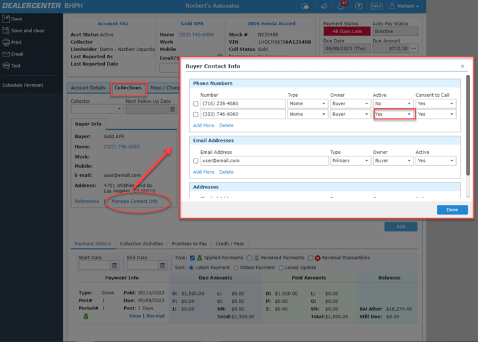This screenshot has height=342, width=478.
Task: Open Active dropdown showing No
Action: click(x=393, y=103)
